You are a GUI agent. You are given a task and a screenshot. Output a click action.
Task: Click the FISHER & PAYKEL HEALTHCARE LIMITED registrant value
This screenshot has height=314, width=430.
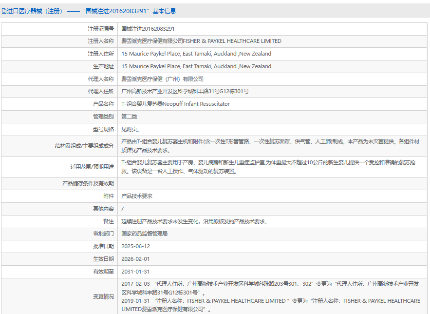[201, 41]
